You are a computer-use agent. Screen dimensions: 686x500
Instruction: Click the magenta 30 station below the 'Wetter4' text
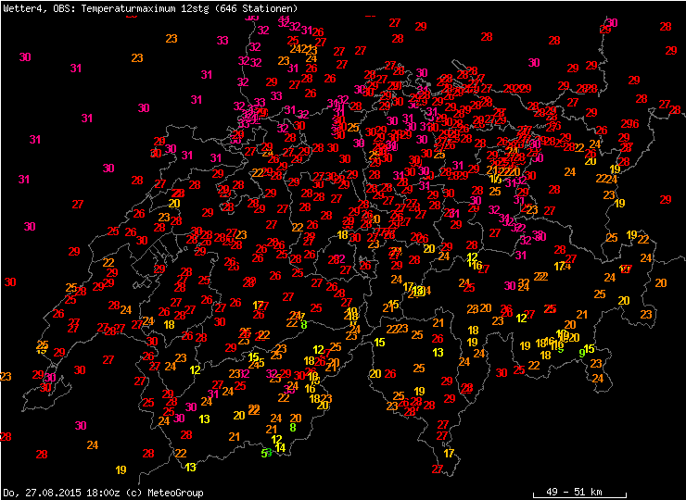pos(25,56)
